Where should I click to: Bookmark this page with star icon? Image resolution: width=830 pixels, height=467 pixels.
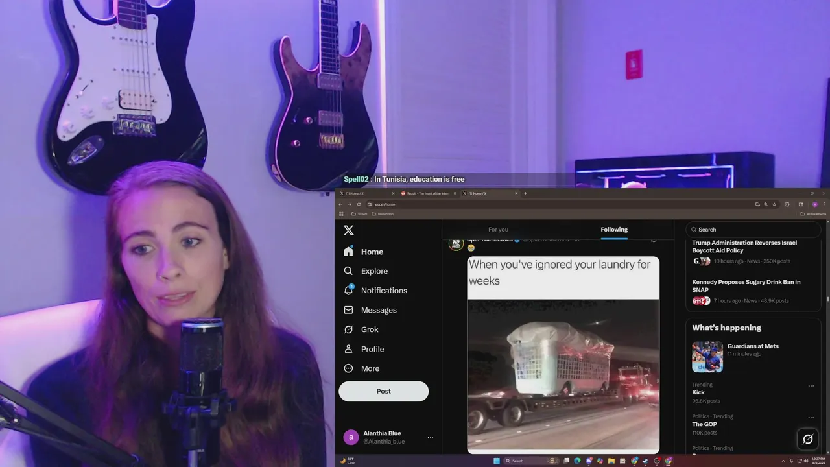774,204
